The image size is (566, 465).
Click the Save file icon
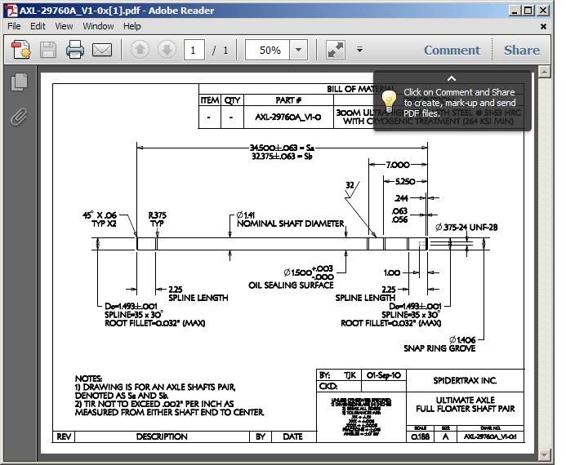pos(48,51)
